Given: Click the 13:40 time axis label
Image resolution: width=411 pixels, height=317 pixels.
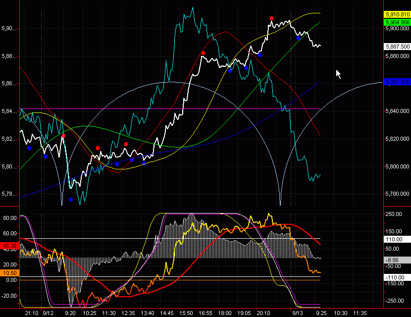Looking at the screenshot, I should [x=148, y=314].
